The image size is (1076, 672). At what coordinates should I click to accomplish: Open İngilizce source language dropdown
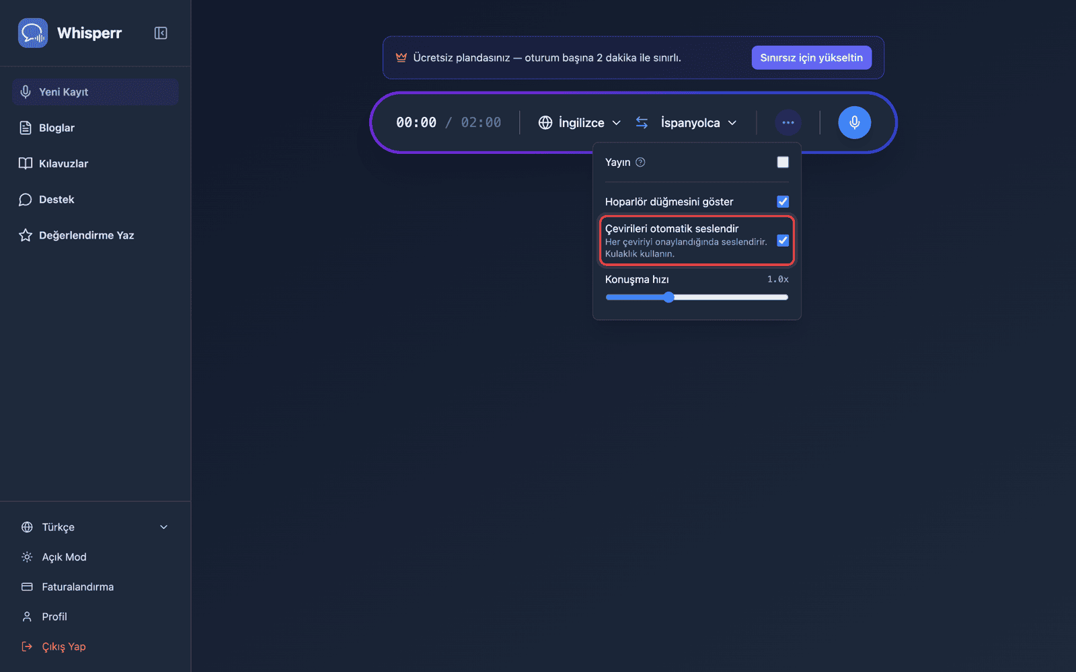[x=580, y=123]
